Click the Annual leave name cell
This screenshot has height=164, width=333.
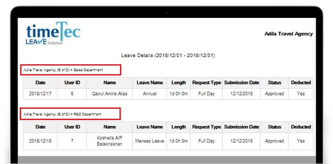pos(150,94)
